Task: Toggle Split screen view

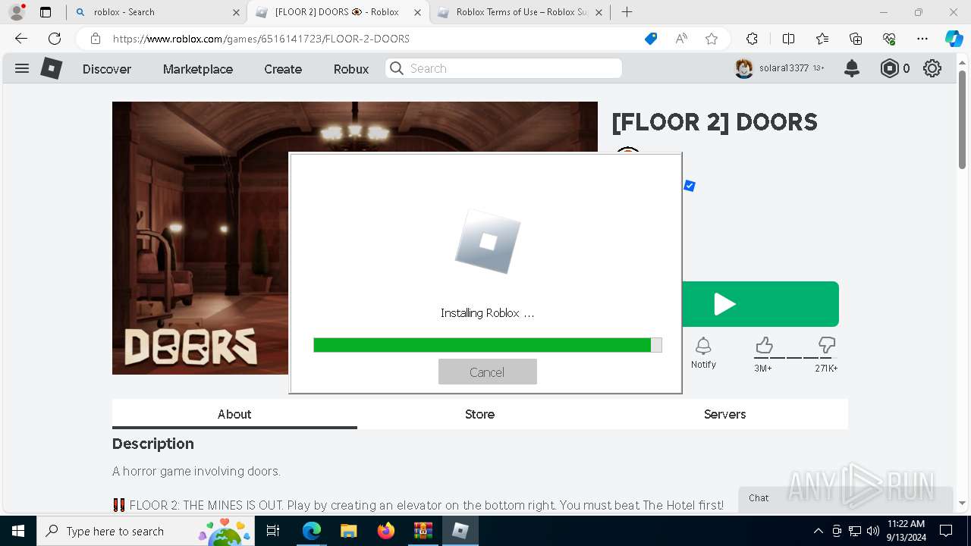Action: tap(788, 39)
